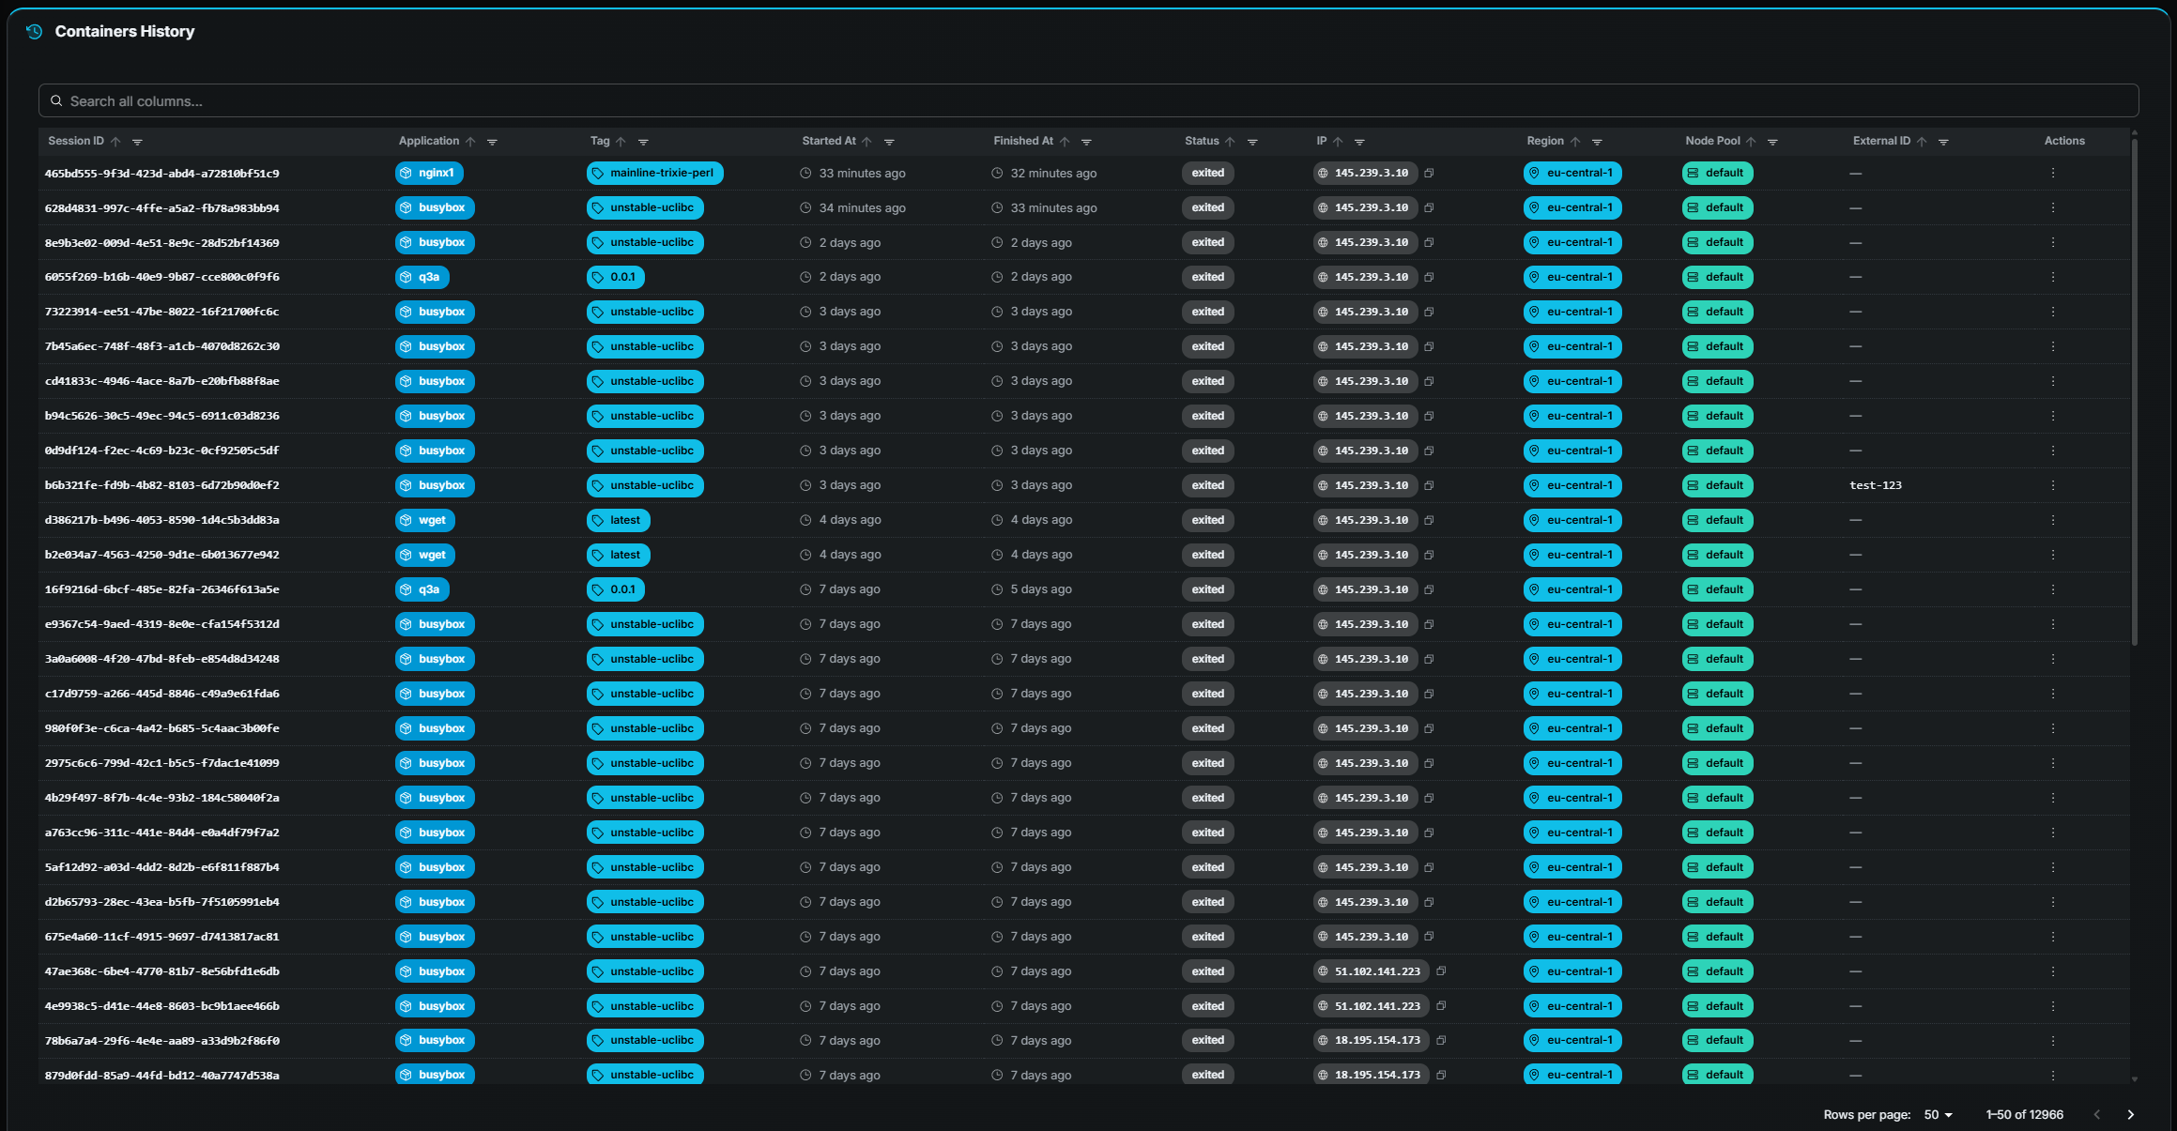Click the magnifier icon in the search bar

pyautogui.click(x=56, y=100)
